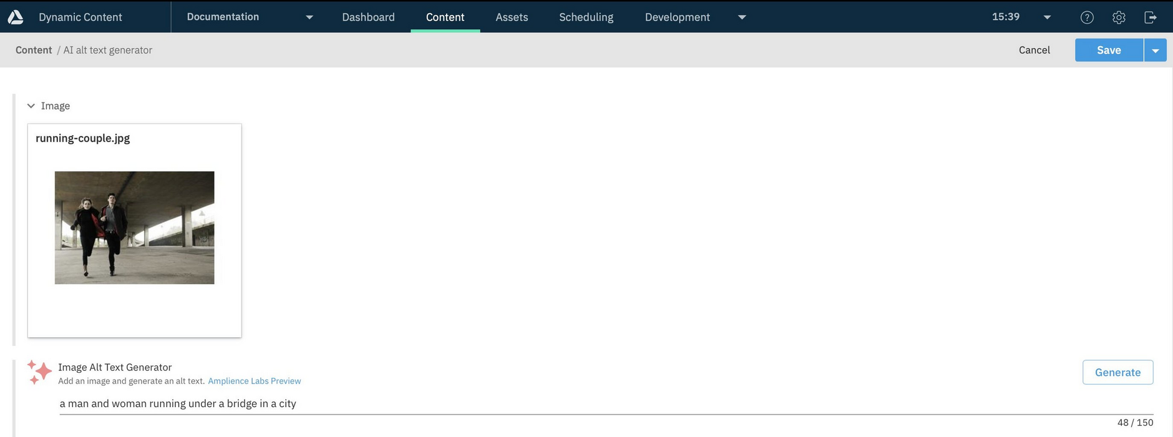
Task: Click the AI alt text generator breadcrumb
Action: click(107, 50)
